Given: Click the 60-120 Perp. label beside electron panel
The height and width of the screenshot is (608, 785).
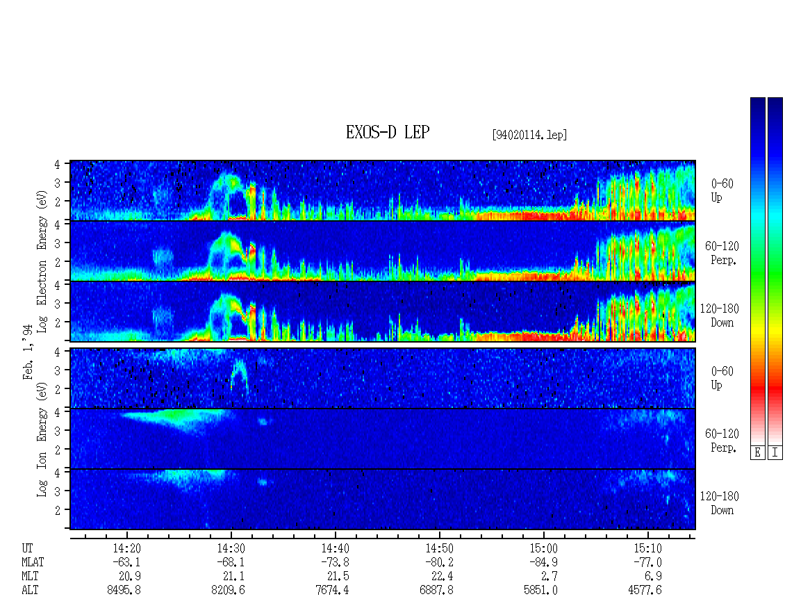Looking at the screenshot, I should [x=722, y=253].
